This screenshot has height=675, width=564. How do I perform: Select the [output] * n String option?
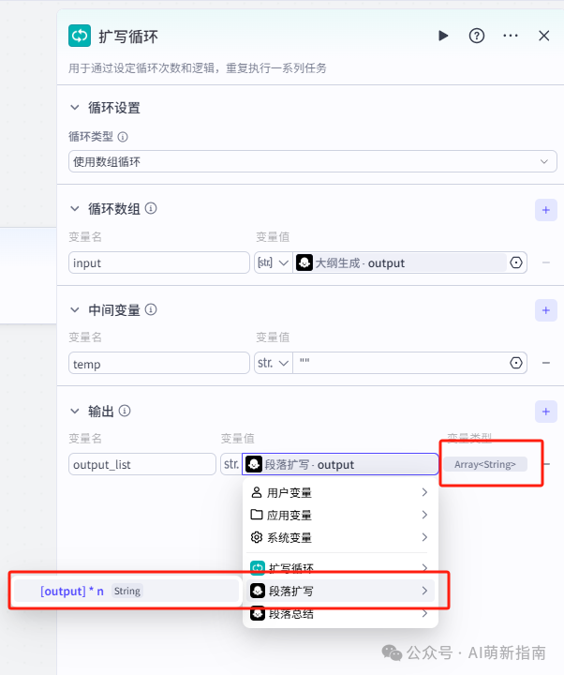(126, 591)
